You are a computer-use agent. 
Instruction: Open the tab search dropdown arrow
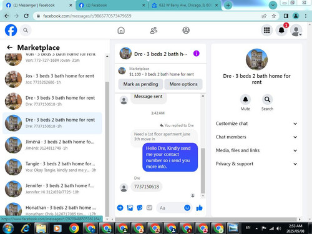(273, 5)
